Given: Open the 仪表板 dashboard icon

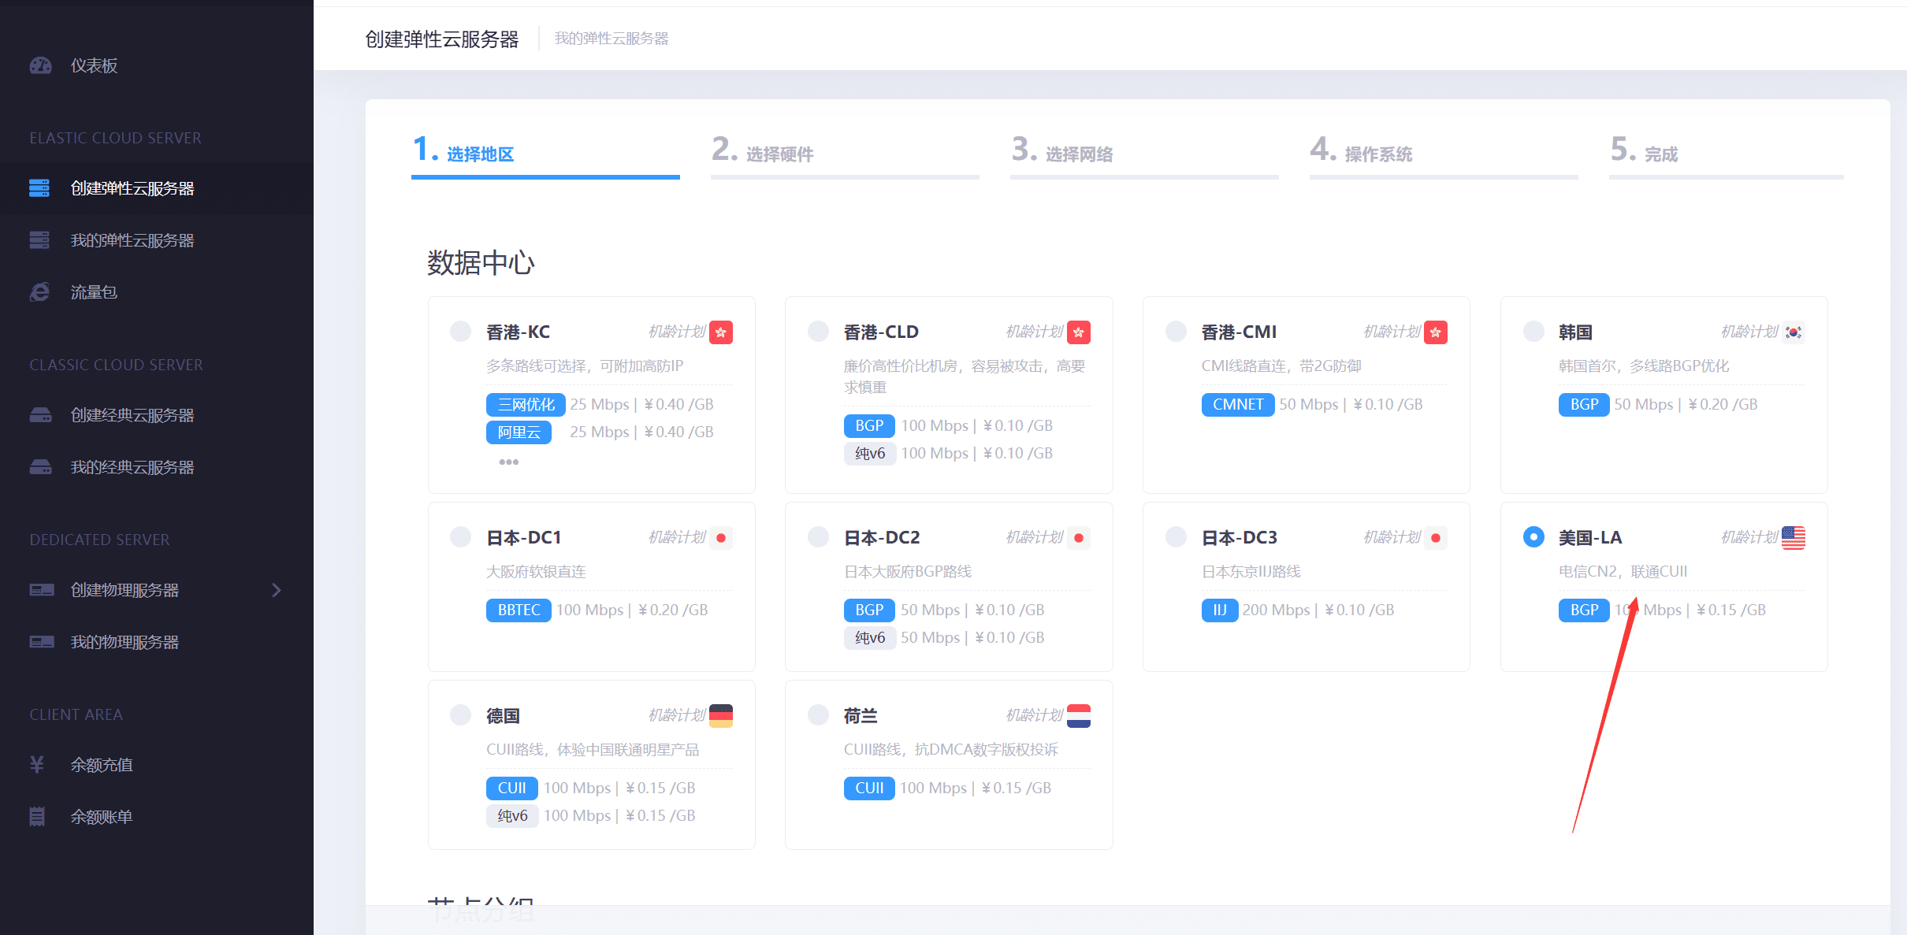Looking at the screenshot, I should [x=40, y=65].
